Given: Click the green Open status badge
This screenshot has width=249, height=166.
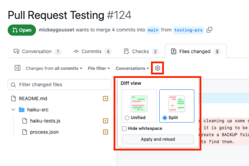Looking at the screenshot, I should tap(22, 30).
